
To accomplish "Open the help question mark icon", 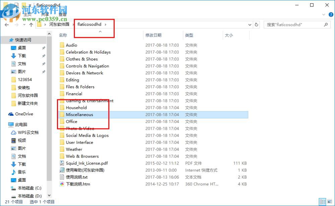I will tap(331, 14).
